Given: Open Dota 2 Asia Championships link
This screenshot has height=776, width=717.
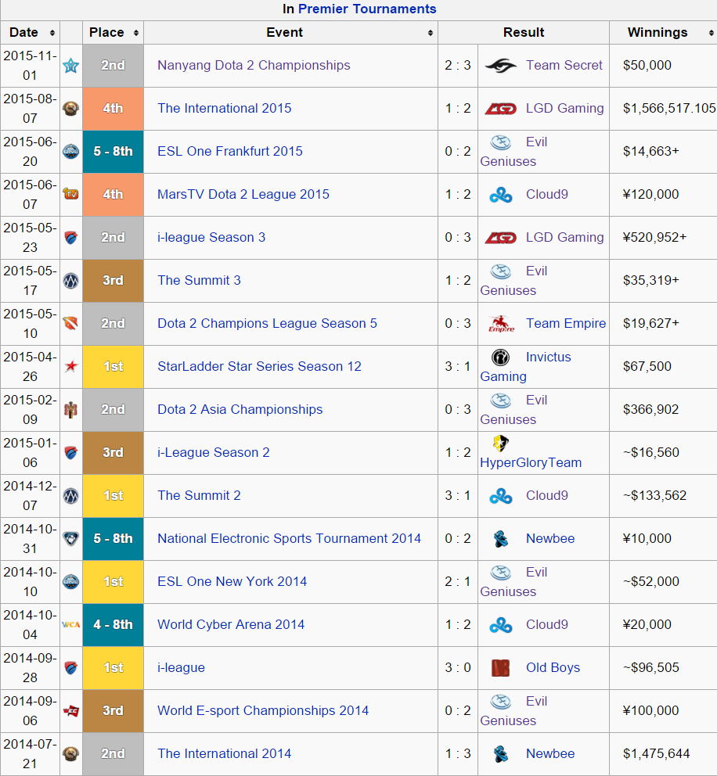Looking at the screenshot, I should [x=240, y=410].
